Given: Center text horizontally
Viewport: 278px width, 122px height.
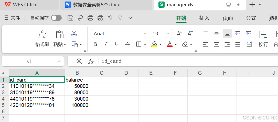Looking at the screenshot, I should [x=217, y=44].
